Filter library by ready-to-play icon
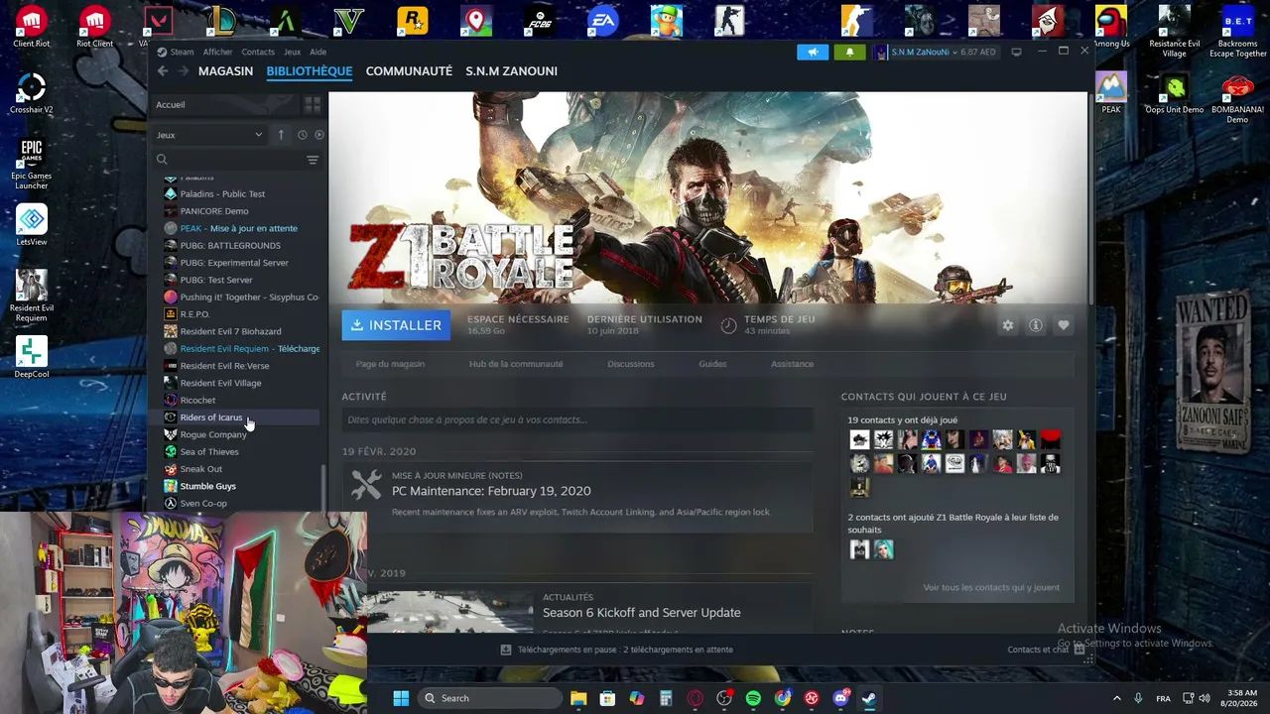1270x714 pixels. pos(318,135)
